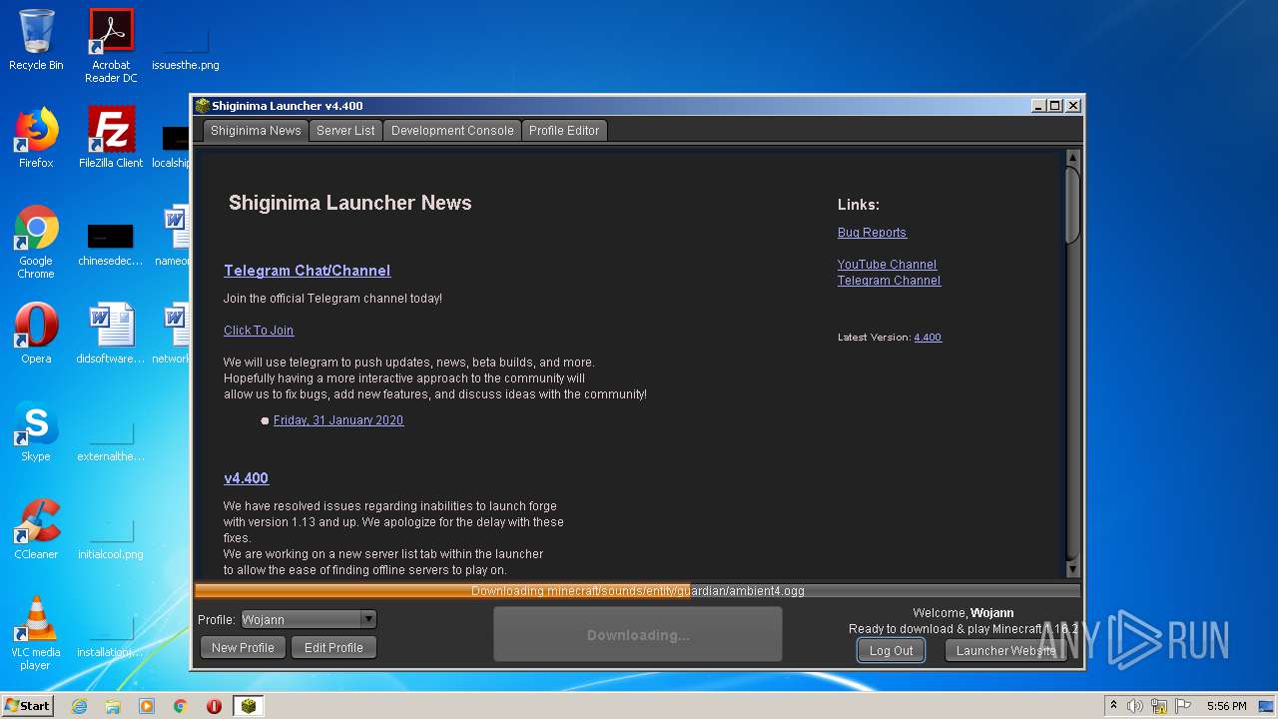The height and width of the screenshot is (719, 1278).
Task: Follow the Click To Join link
Action: (259, 331)
